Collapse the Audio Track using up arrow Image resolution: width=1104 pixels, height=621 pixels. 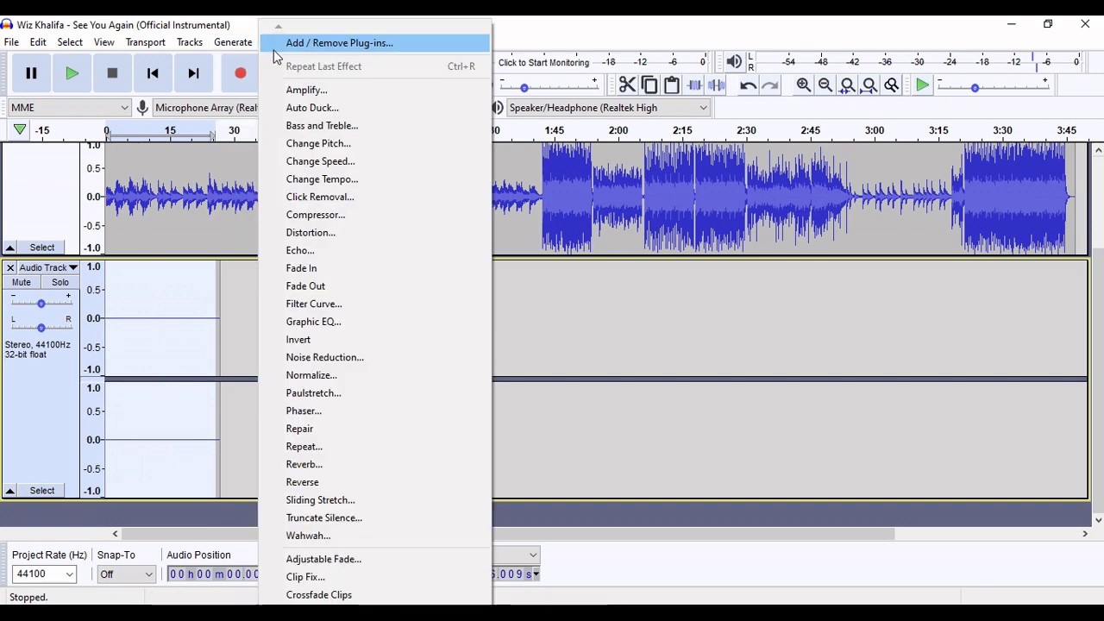coord(10,491)
